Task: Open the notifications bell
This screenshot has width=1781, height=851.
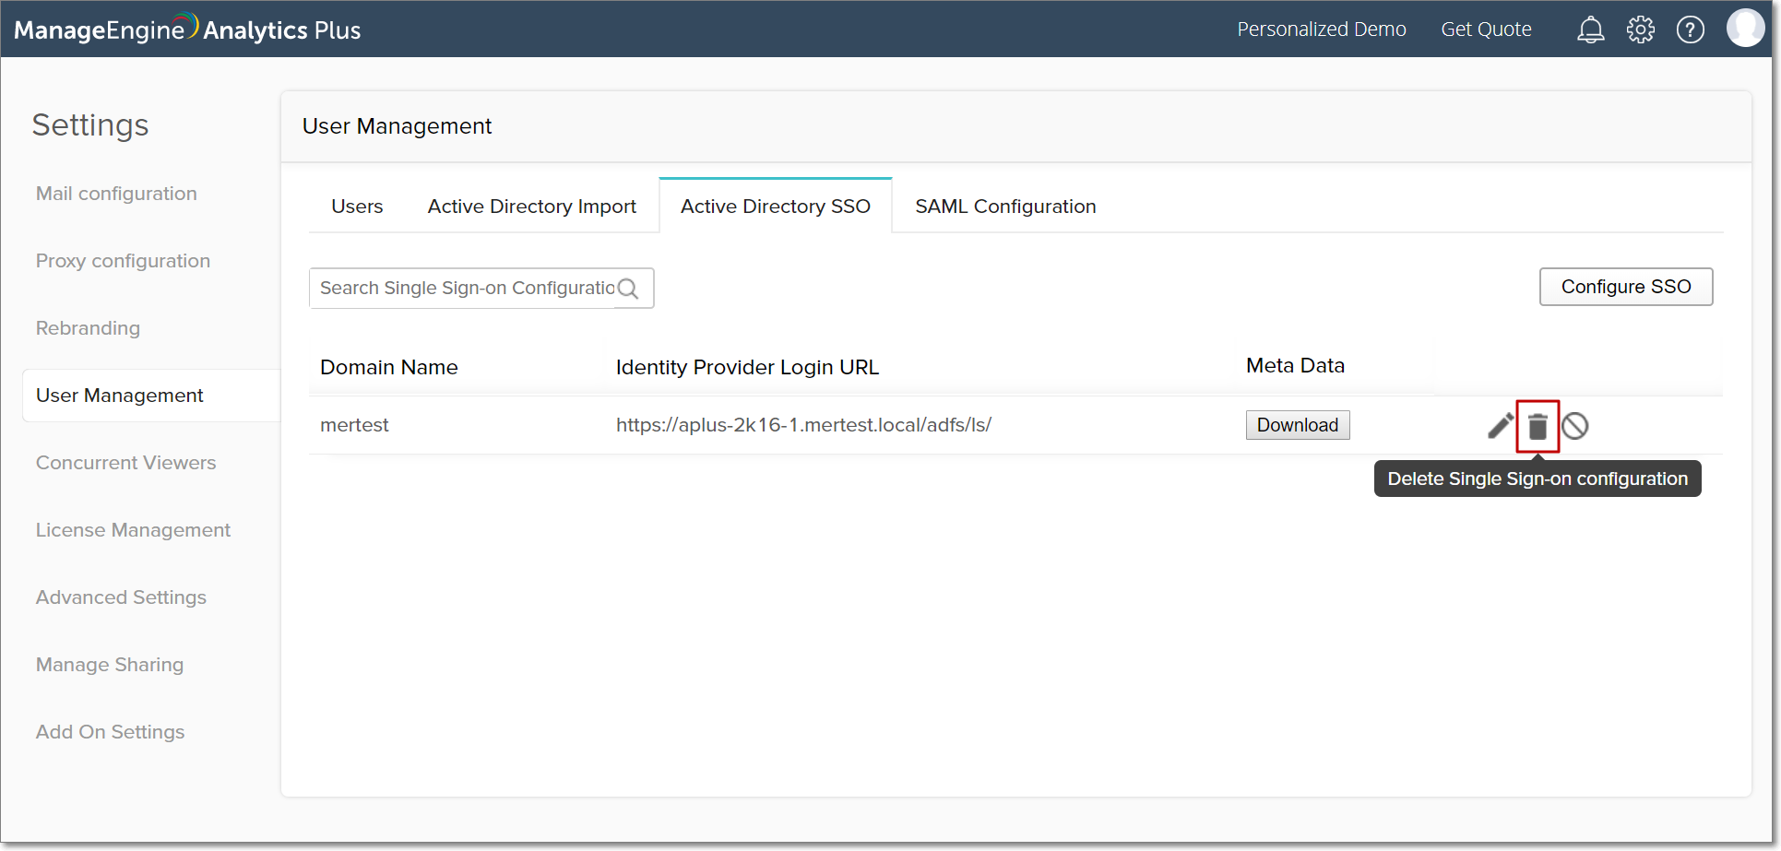Action: pos(1590,30)
